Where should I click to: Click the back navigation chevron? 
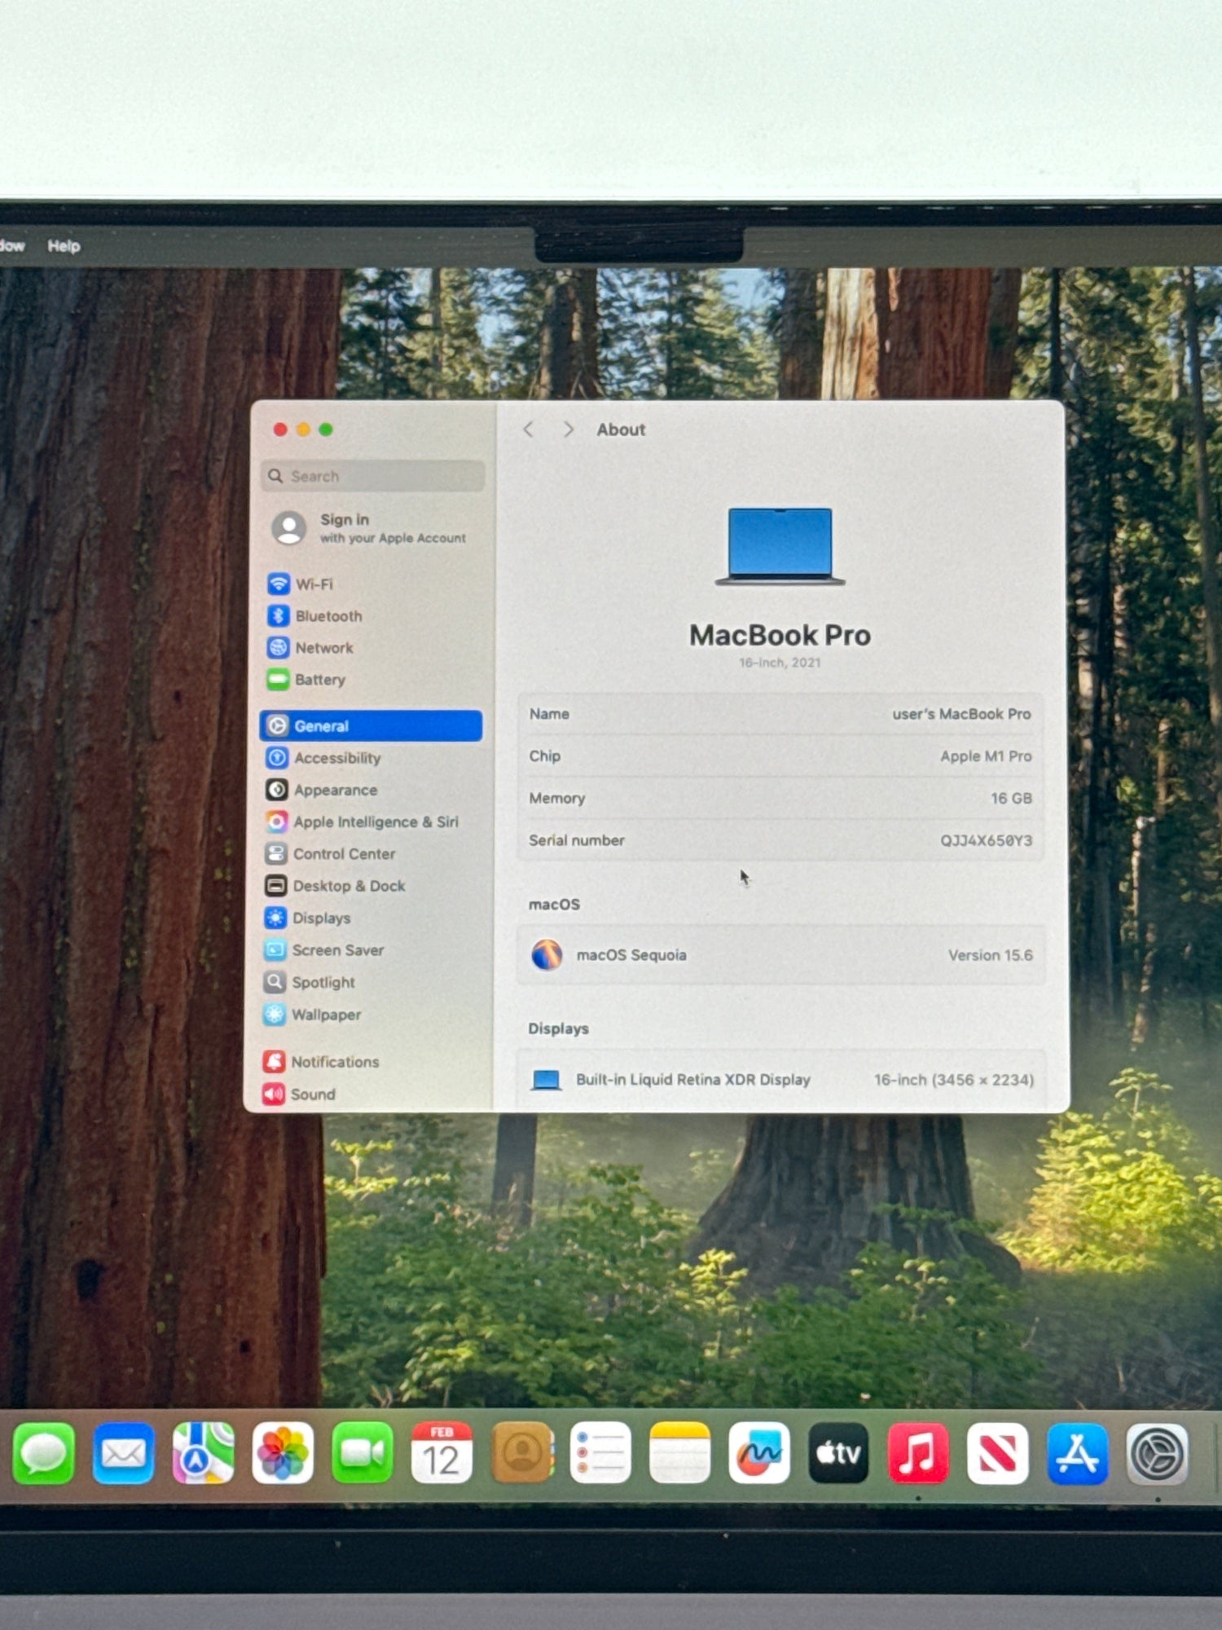point(529,430)
